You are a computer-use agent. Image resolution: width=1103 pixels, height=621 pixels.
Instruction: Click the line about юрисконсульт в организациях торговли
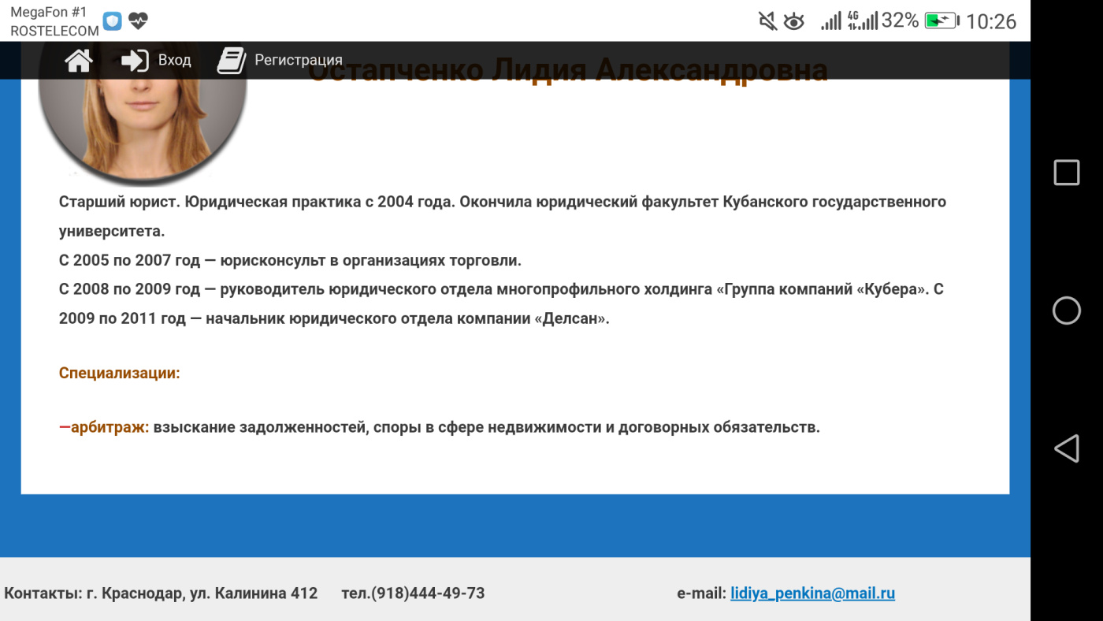[x=291, y=260]
